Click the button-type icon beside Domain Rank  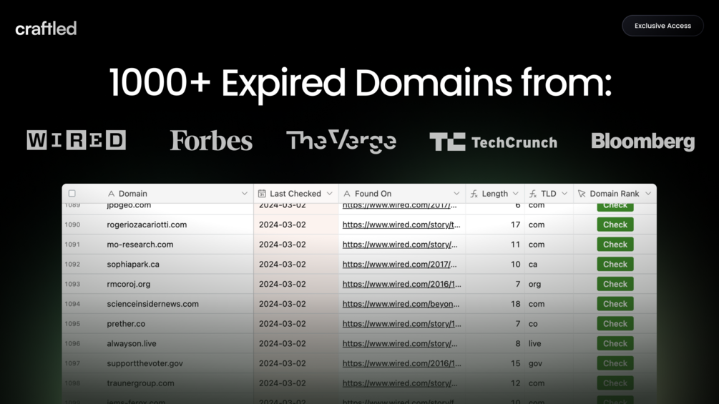pos(582,194)
